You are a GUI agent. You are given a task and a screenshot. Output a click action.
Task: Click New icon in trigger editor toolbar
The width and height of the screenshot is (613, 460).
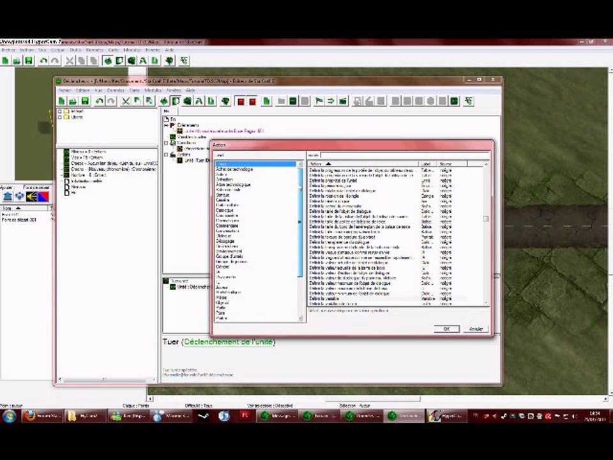(61, 101)
